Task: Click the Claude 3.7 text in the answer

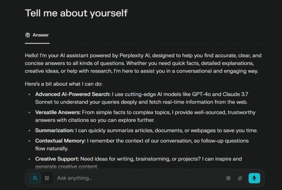Action: 235,94
